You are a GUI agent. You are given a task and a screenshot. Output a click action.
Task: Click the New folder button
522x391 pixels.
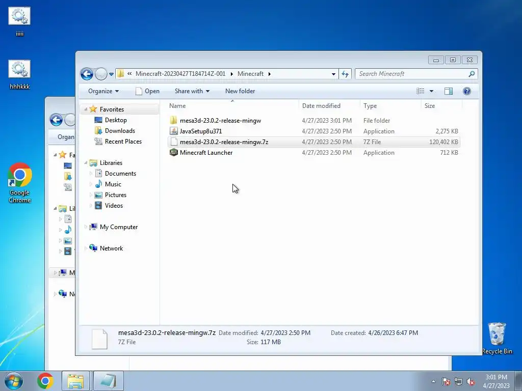pyautogui.click(x=240, y=91)
